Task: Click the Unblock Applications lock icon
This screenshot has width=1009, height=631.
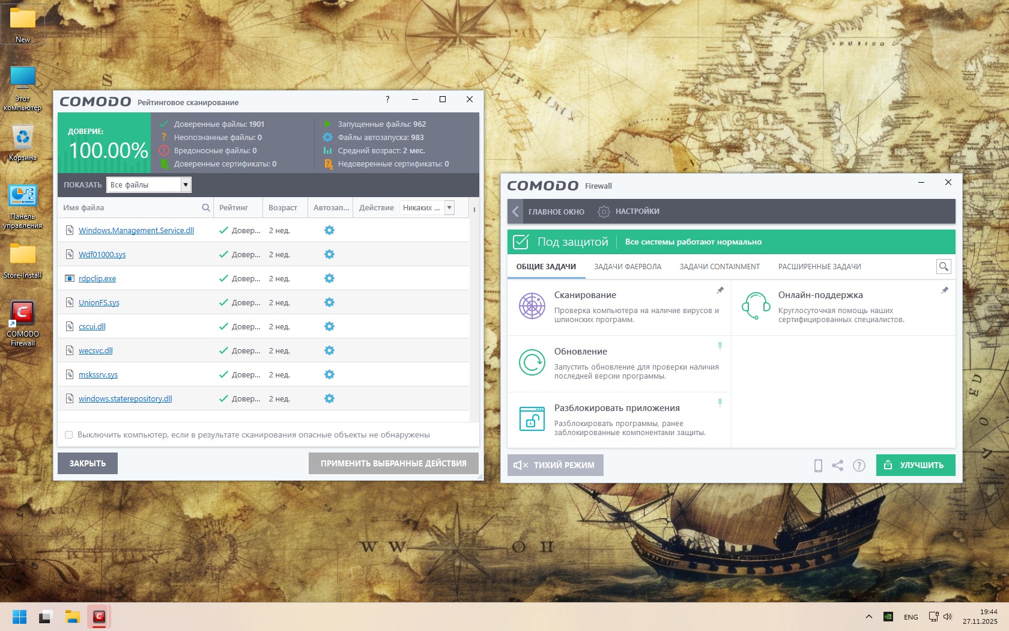Action: coord(532,419)
